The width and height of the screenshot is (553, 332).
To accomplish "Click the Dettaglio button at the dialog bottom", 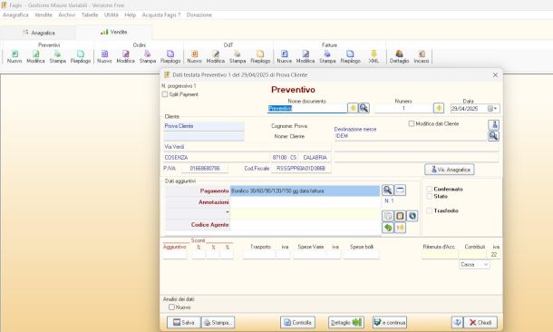I will (346, 322).
